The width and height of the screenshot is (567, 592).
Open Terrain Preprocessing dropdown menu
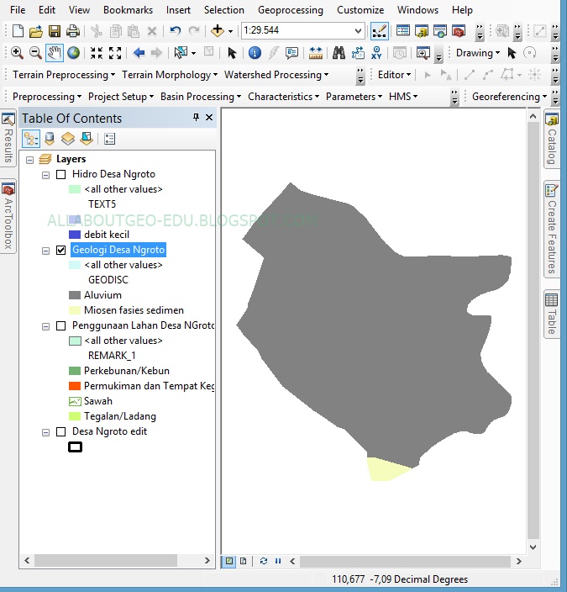64,75
